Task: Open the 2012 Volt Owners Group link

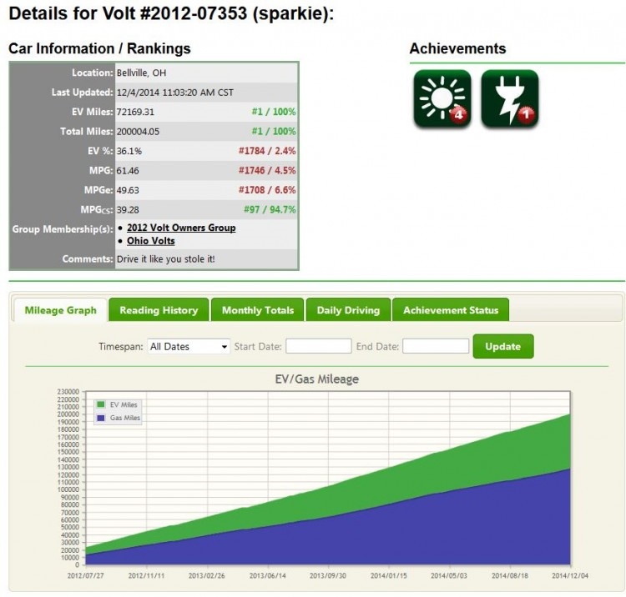Action: click(181, 228)
